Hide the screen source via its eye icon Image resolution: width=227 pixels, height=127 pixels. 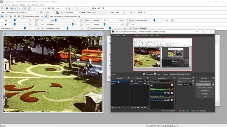145,84
